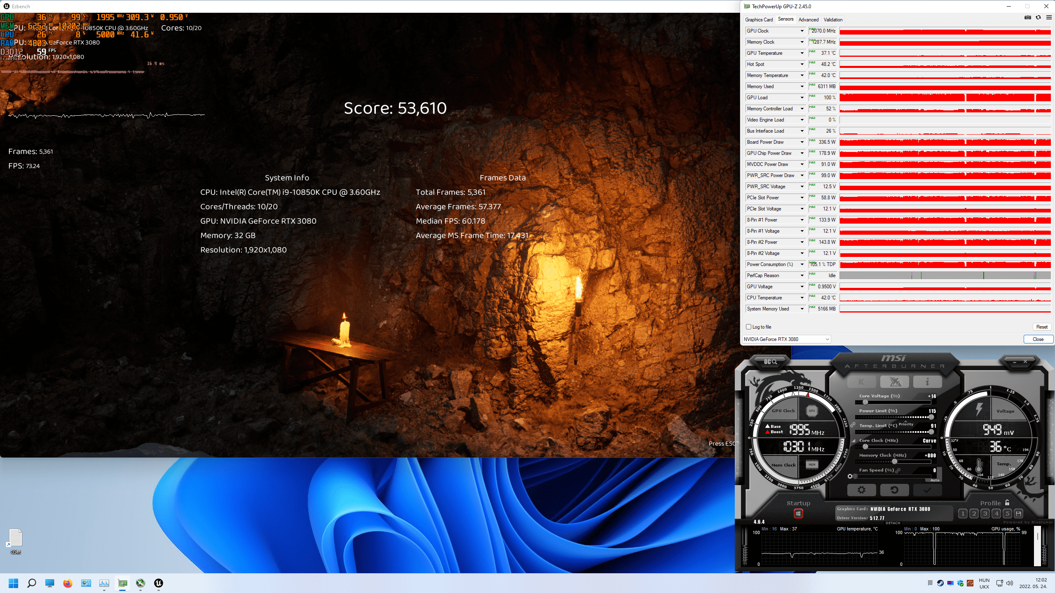Switch to the Graphics Card tab

759,20
